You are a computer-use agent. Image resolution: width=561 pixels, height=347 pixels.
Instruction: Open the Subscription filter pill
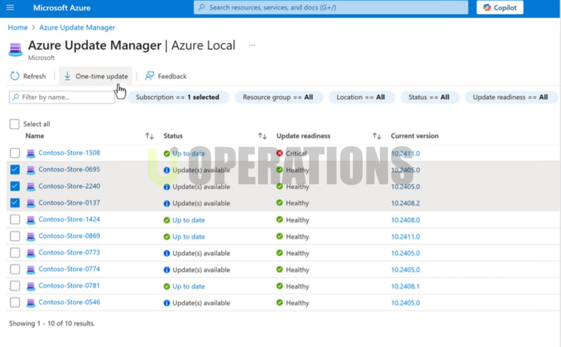(178, 97)
